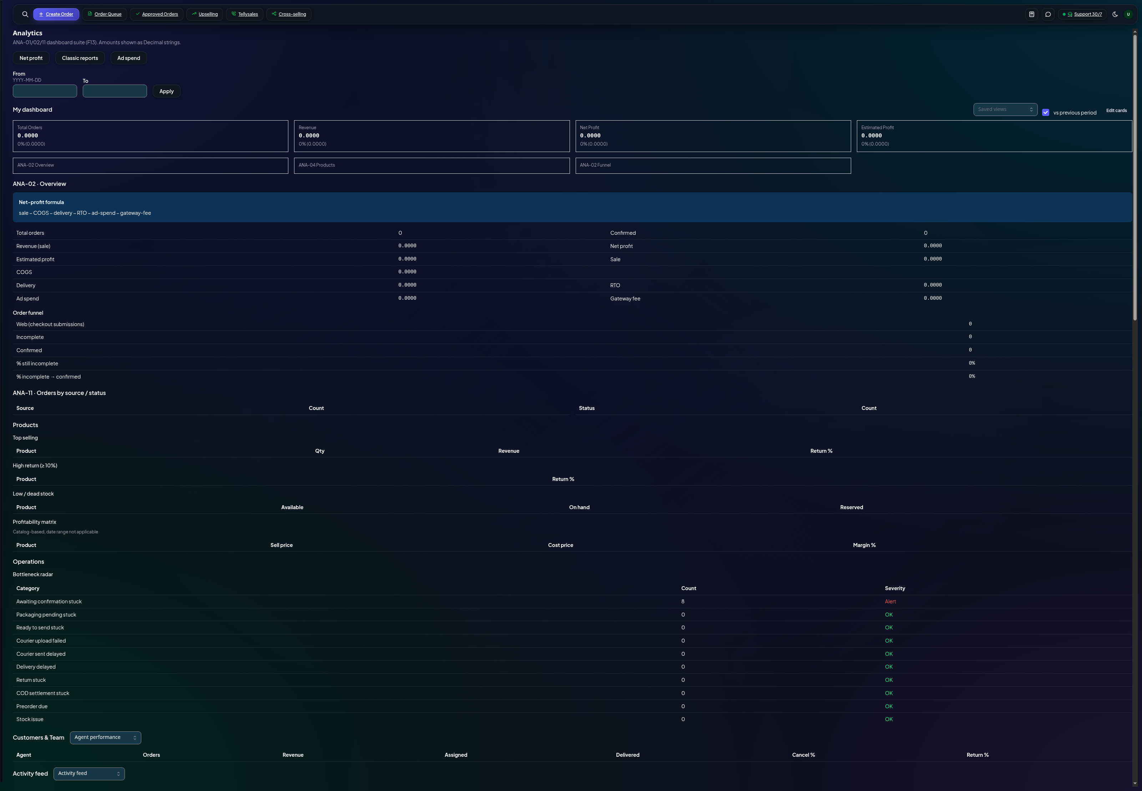1142x791 pixels.
Task: Click the Courier upload failed row label
Action: (41, 641)
